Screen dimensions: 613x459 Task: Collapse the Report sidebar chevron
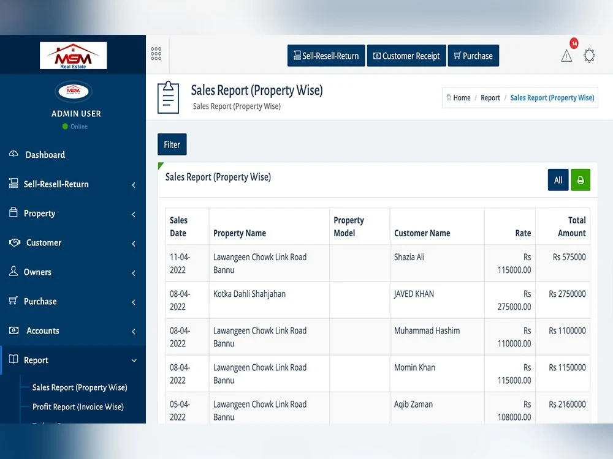click(134, 360)
